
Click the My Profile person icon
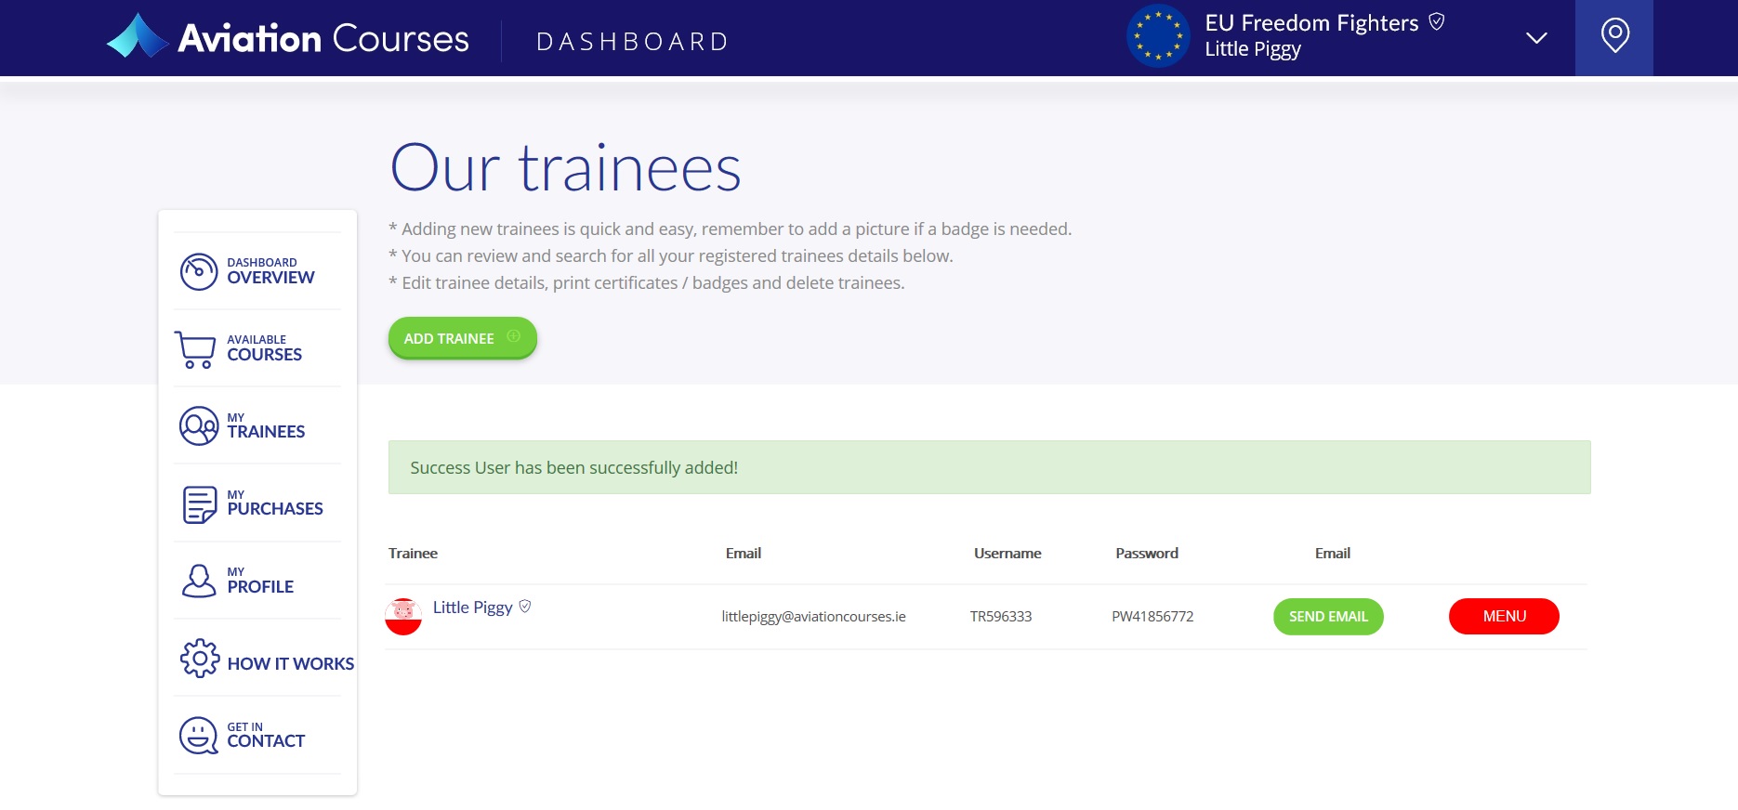tap(198, 581)
